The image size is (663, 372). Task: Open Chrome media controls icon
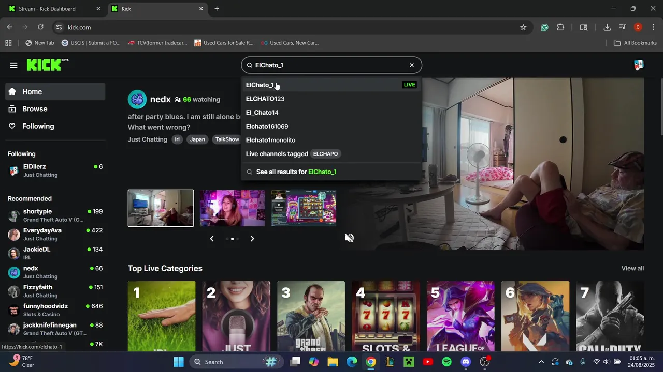pyautogui.click(x=623, y=27)
